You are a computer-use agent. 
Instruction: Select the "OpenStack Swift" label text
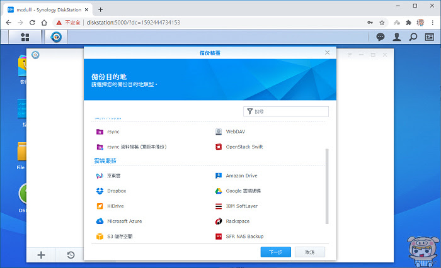click(244, 147)
